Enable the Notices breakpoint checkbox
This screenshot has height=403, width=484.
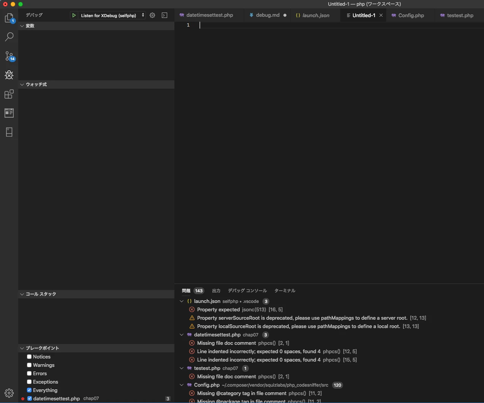point(29,357)
